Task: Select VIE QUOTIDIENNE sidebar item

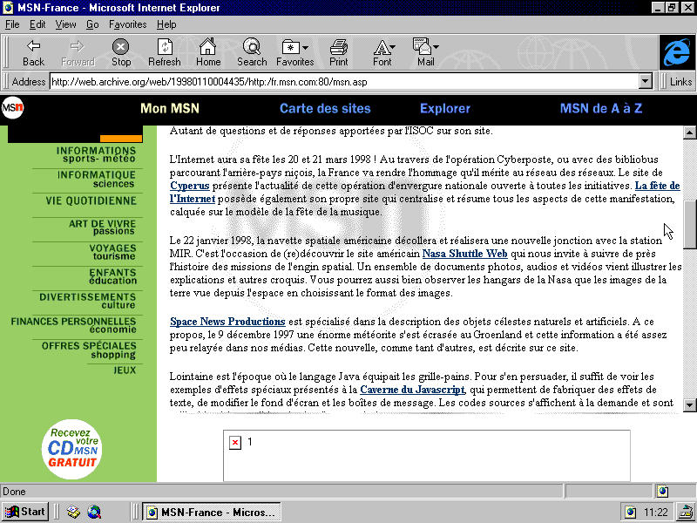Action: click(91, 201)
